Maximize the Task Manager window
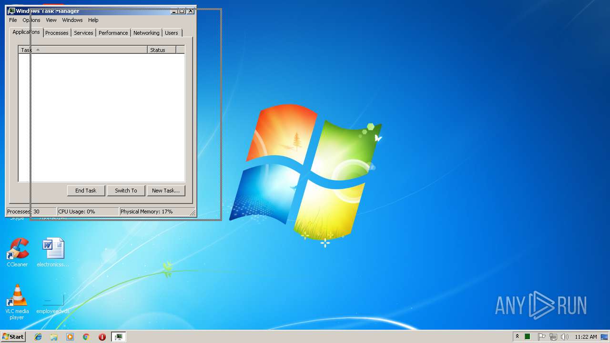Image resolution: width=610 pixels, height=343 pixels. click(x=182, y=11)
